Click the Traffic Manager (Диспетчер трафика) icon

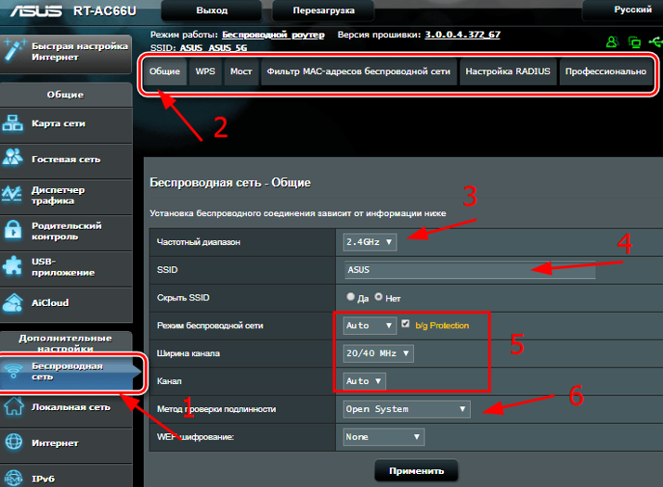12,194
